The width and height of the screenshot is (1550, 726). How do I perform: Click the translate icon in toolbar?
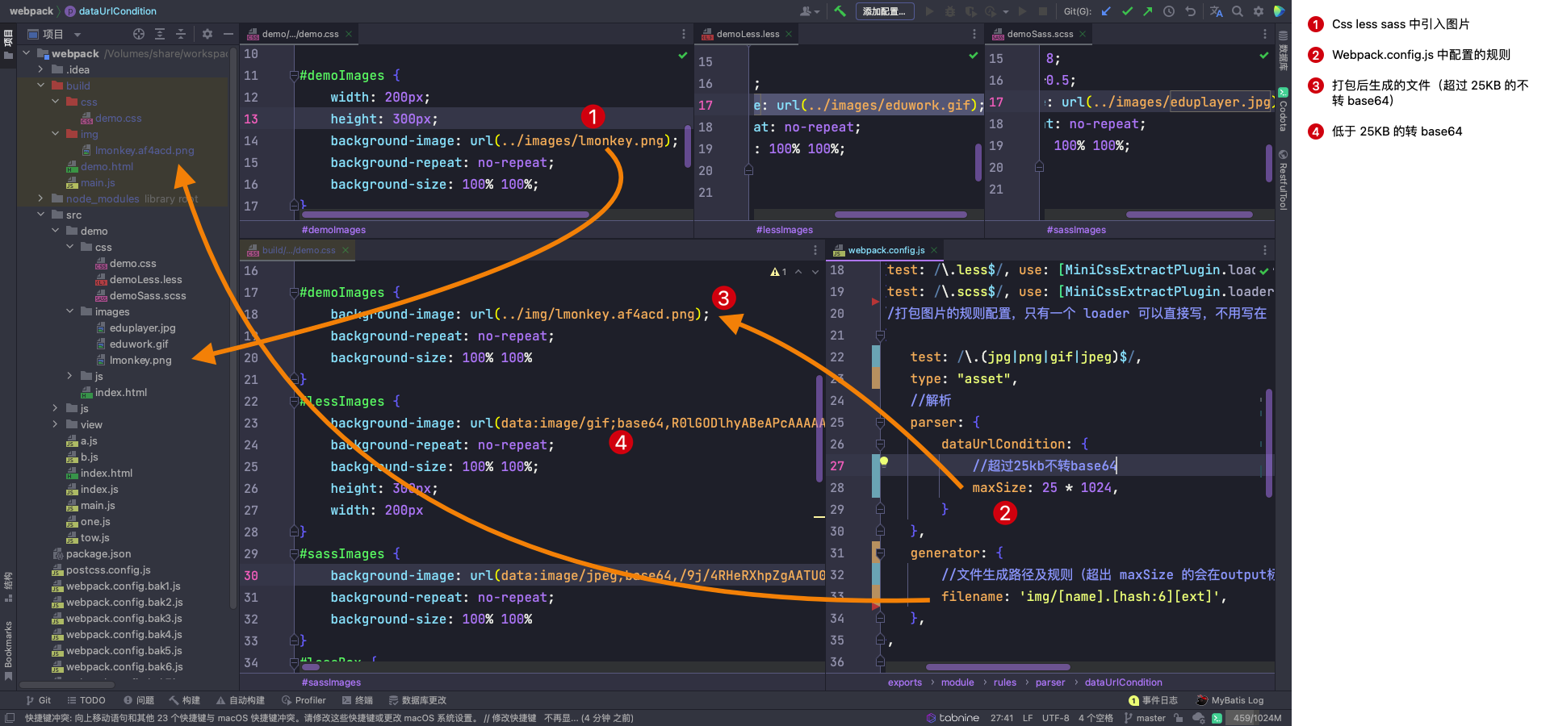[x=1217, y=11]
